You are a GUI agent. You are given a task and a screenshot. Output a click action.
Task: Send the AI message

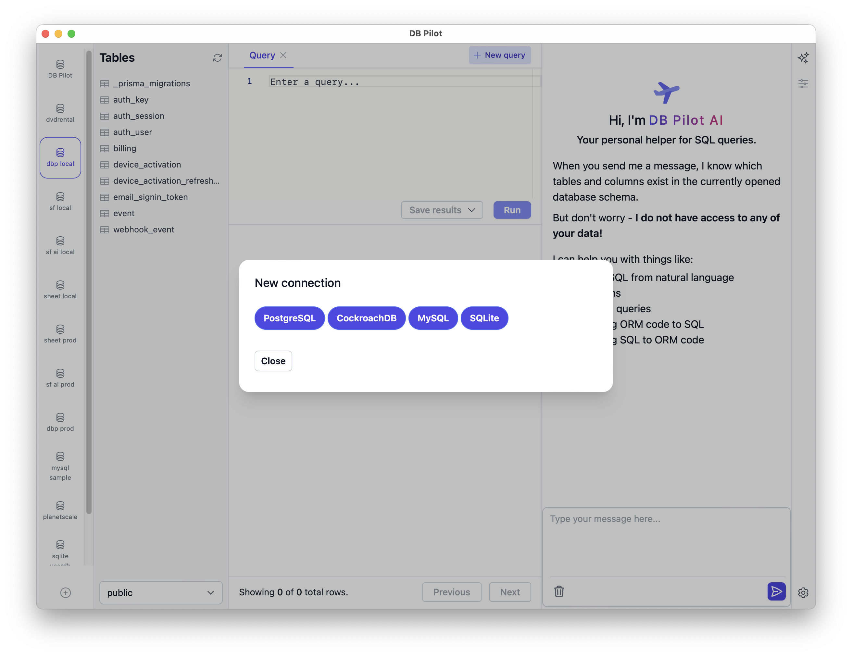[x=776, y=591]
